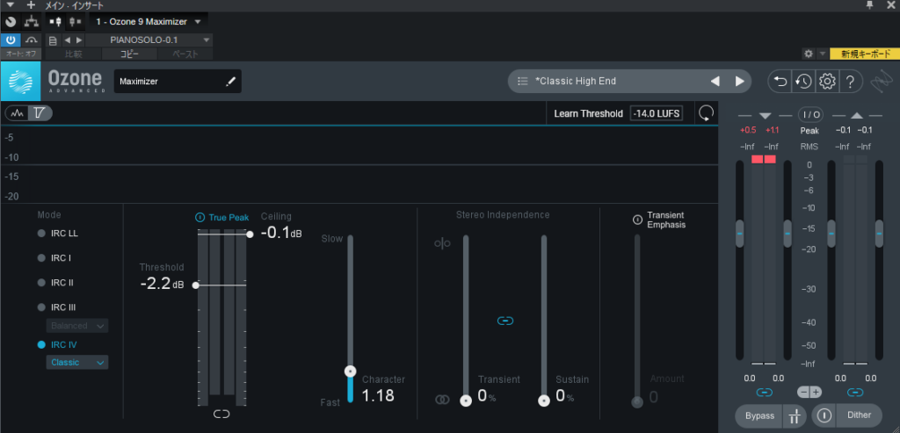Viewport: 900px width, 433px height.
Task: Switch to the gain reduction trace view
Action: pyautogui.click(x=40, y=113)
